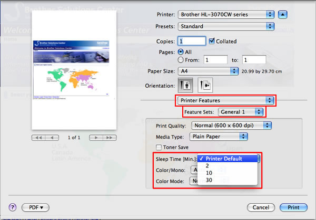Open the Paper Size dropdown
316x220 pixels.
coord(208,71)
